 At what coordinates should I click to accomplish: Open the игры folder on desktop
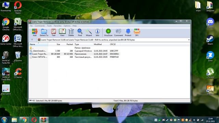coord(198,6)
